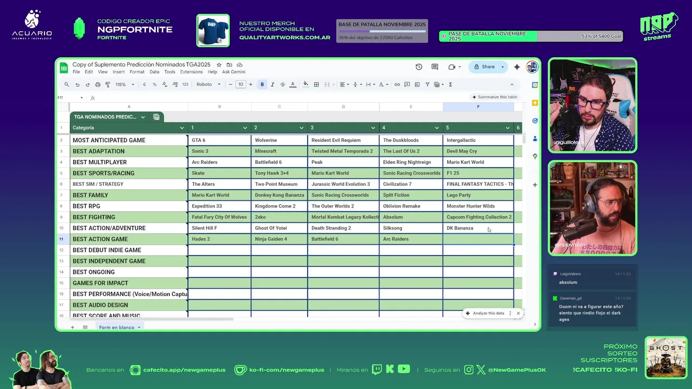
Task: Click Summarize this table
Action: [495, 97]
